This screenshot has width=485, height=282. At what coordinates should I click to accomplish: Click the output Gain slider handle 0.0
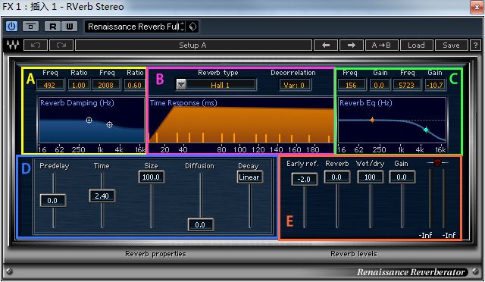[402, 177]
